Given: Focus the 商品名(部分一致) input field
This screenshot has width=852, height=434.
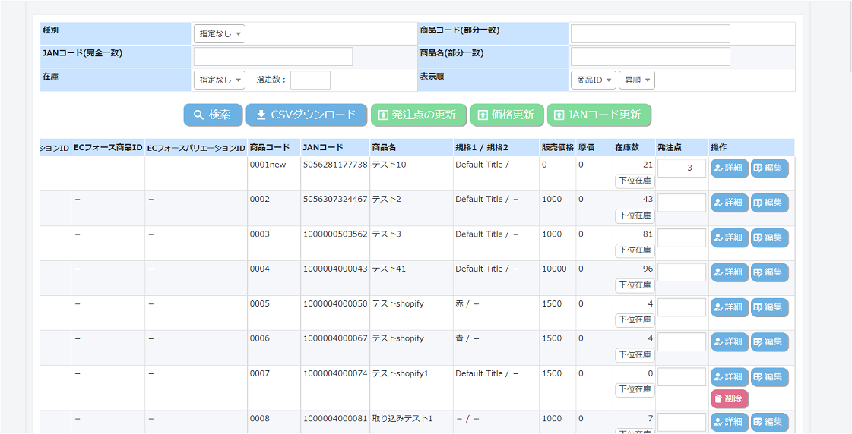Looking at the screenshot, I should (x=650, y=56).
